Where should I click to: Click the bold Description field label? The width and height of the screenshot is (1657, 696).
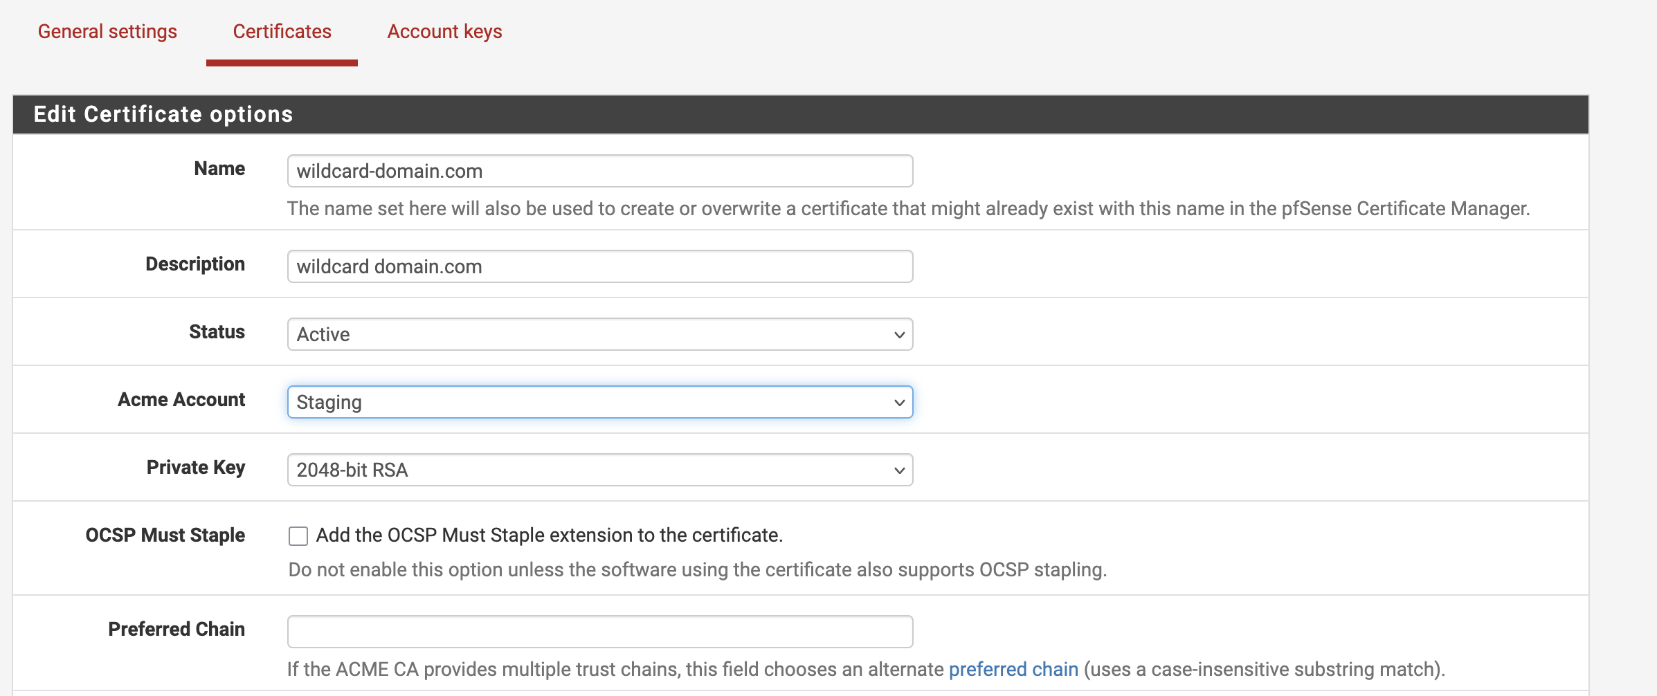coord(195,264)
